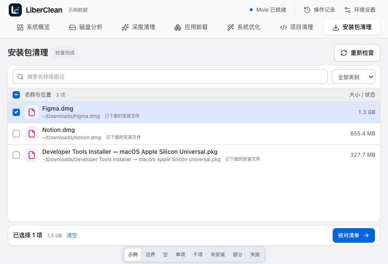
Task: Click the 重新检查 button
Action: coord(357,53)
